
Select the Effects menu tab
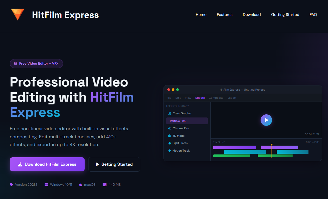pos(200,98)
